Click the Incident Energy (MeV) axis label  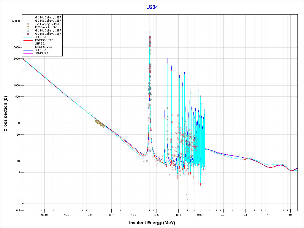[x=152, y=223]
